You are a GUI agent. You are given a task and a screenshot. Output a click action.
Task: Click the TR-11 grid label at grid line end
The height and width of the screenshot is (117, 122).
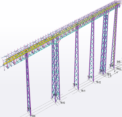click(x=83, y=91)
